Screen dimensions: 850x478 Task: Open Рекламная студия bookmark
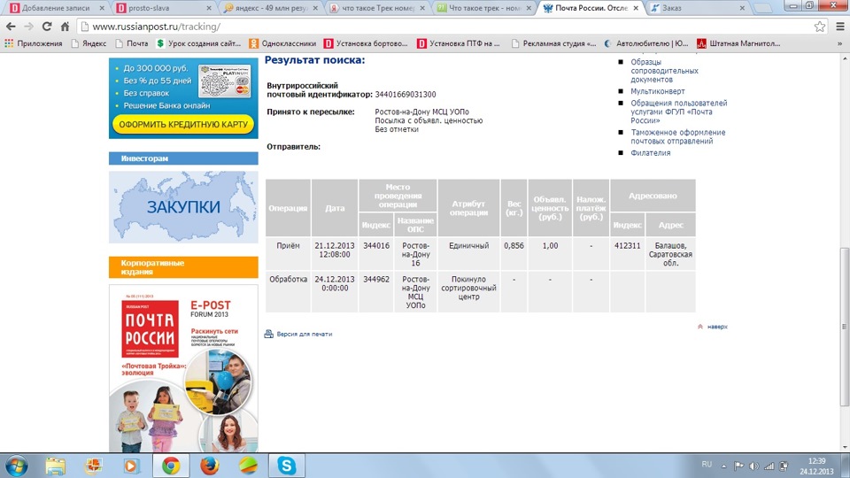(x=553, y=43)
